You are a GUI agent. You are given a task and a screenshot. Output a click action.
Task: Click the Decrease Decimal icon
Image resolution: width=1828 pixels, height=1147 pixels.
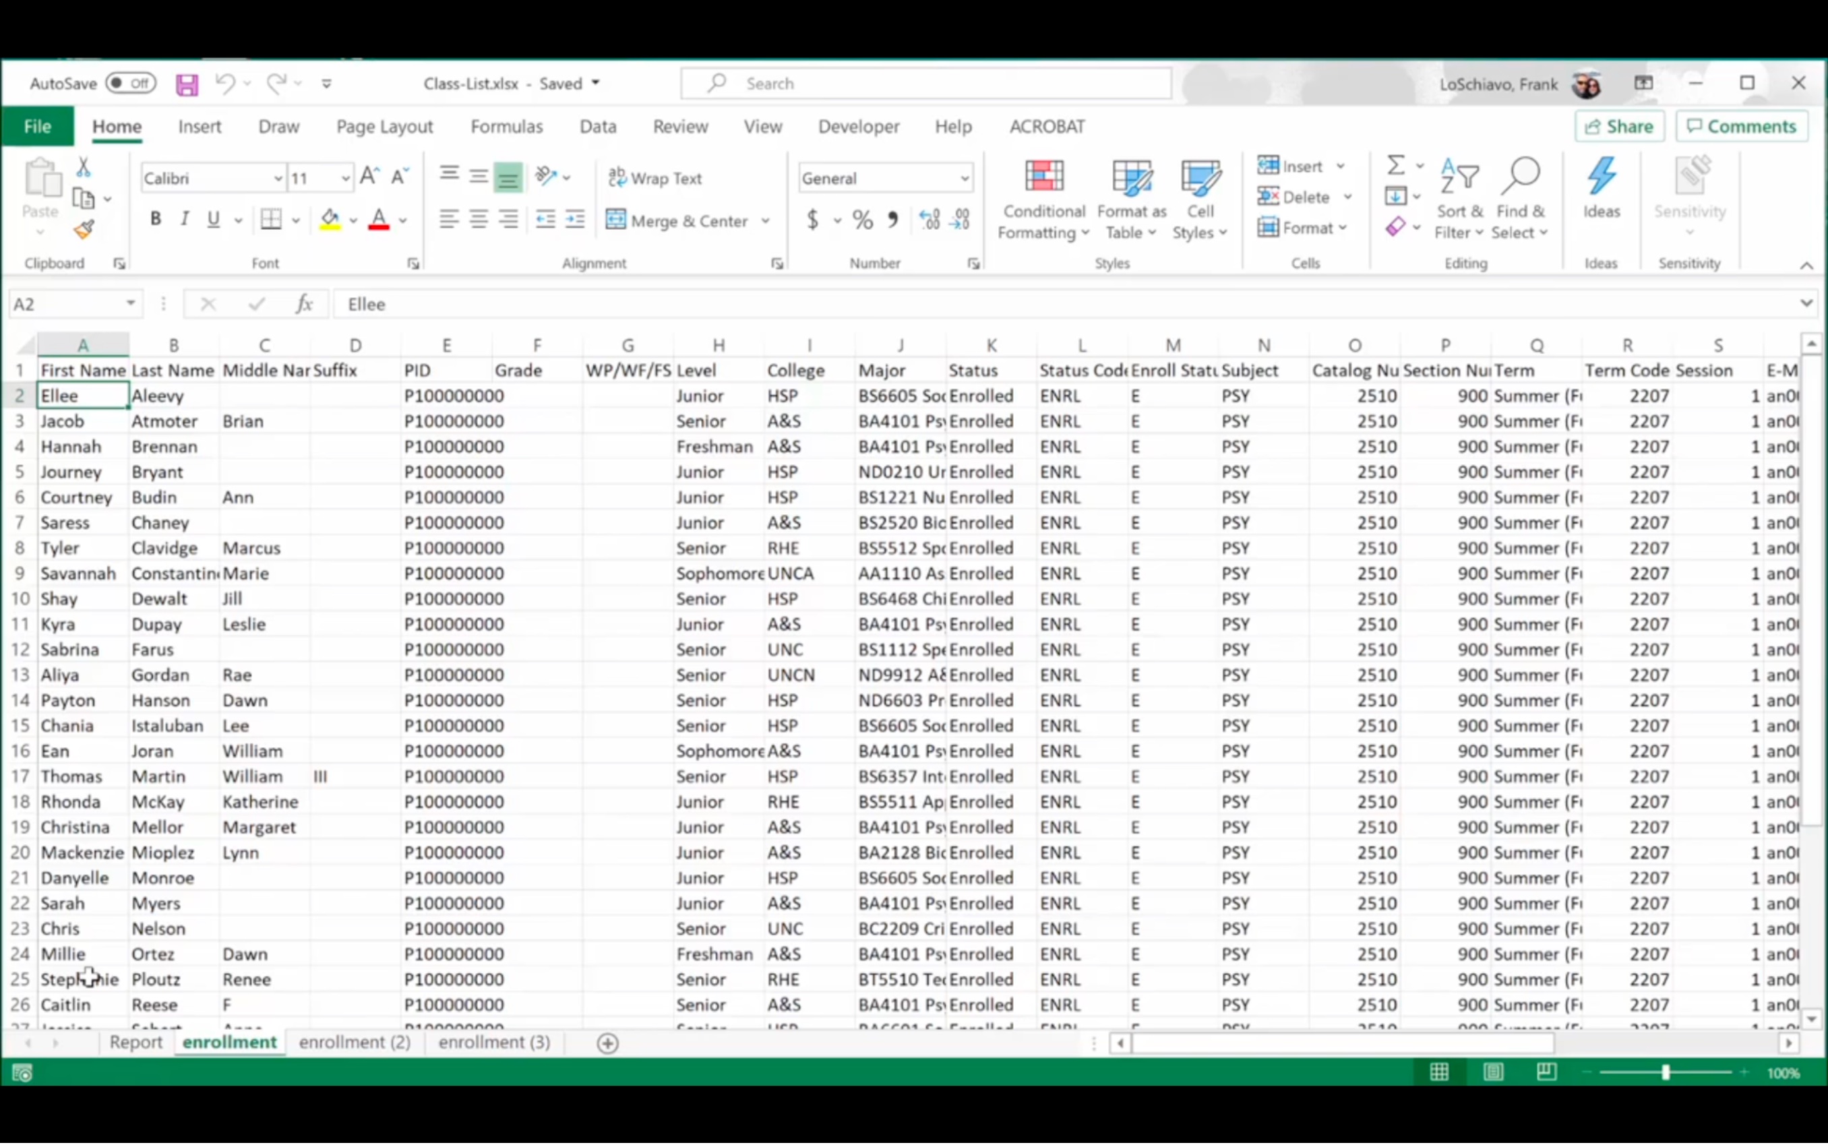click(x=961, y=220)
